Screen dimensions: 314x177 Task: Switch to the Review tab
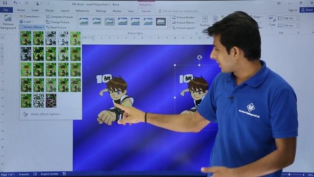pyautogui.click(x=117, y=11)
